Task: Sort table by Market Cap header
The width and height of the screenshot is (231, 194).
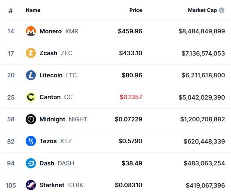Action: pyautogui.click(x=202, y=10)
